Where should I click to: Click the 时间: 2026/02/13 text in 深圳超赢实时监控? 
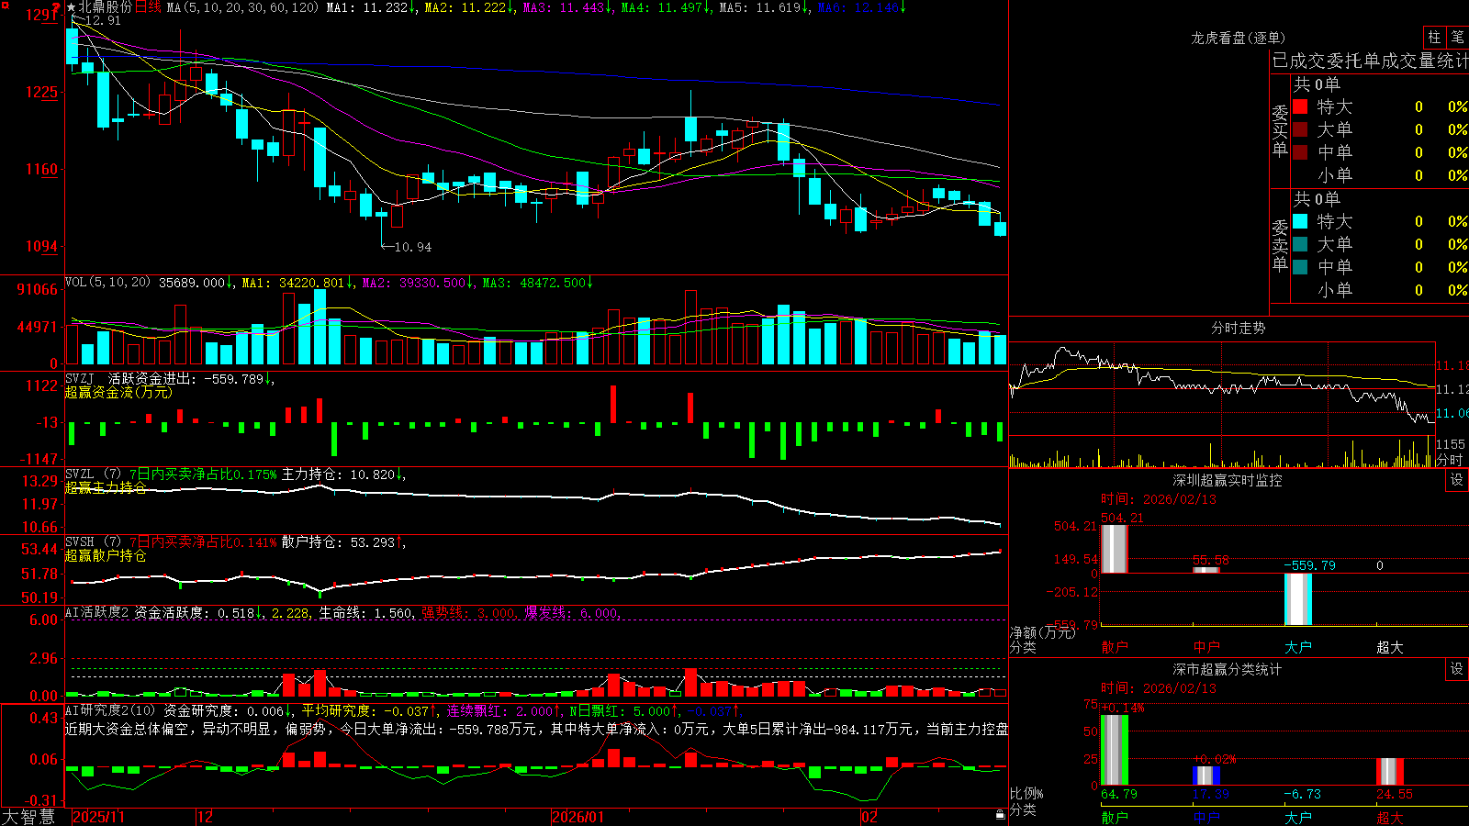tap(1159, 499)
